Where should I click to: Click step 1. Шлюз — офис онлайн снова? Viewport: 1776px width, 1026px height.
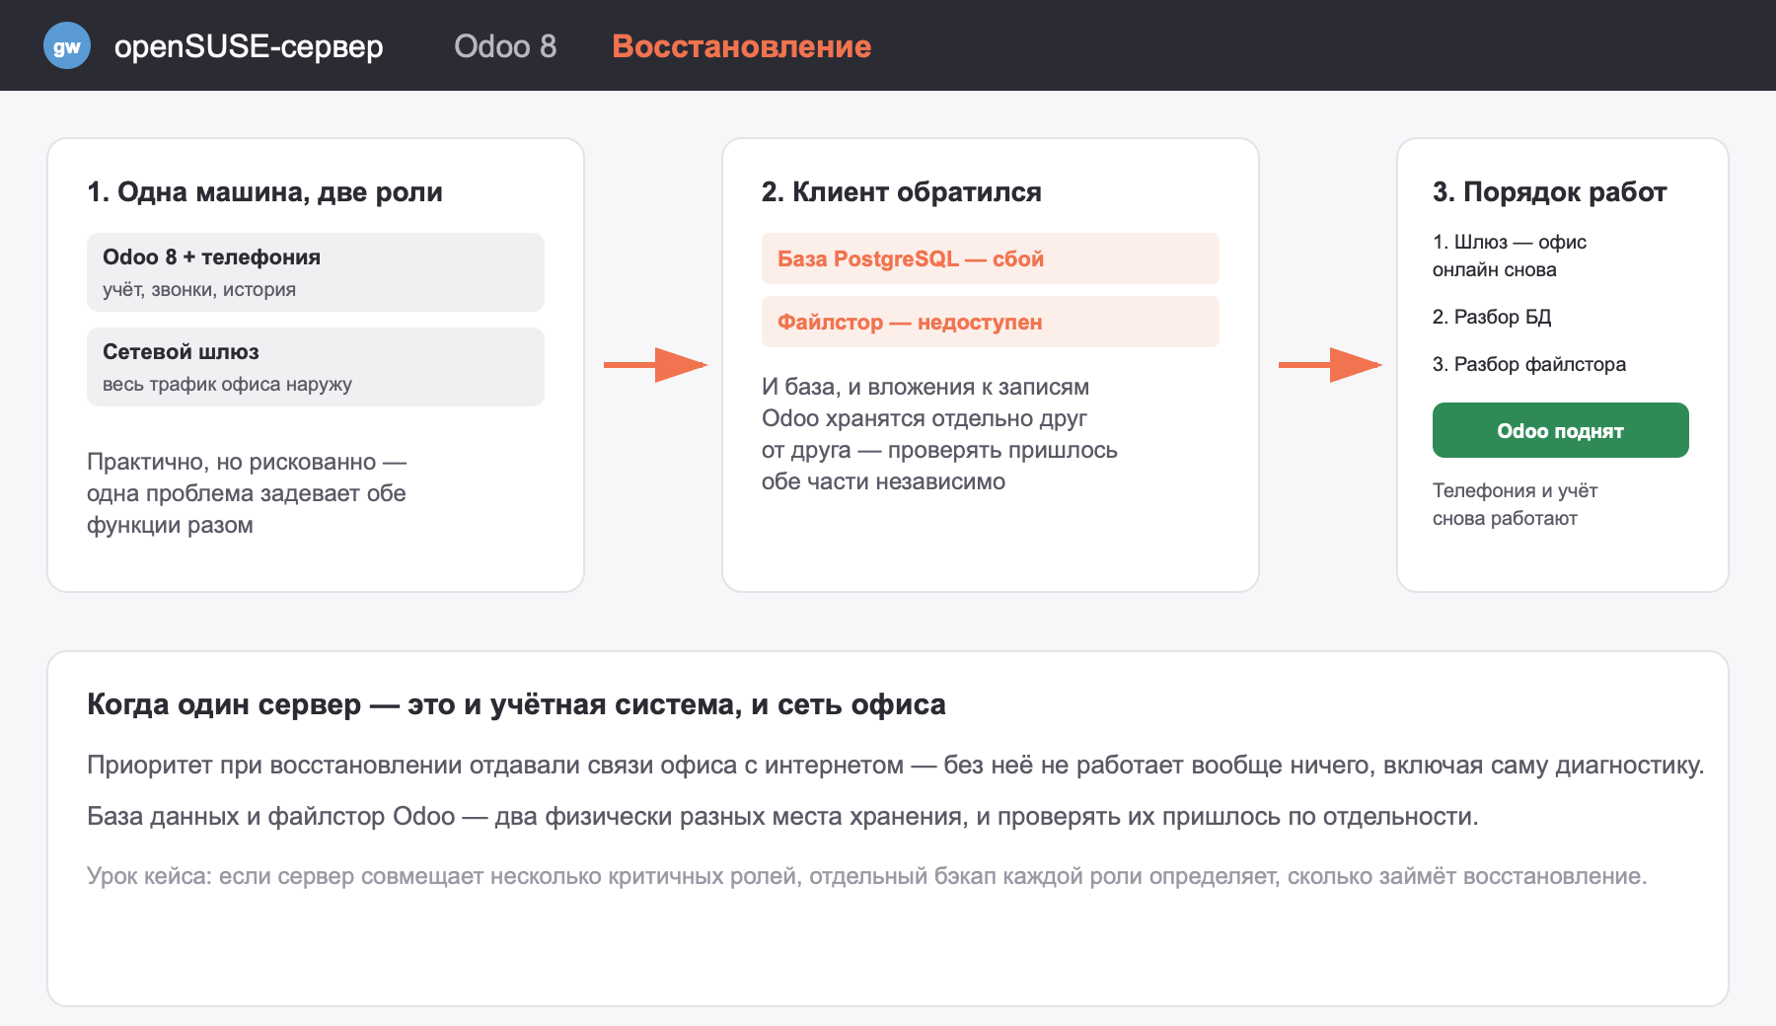(x=1510, y=256)
